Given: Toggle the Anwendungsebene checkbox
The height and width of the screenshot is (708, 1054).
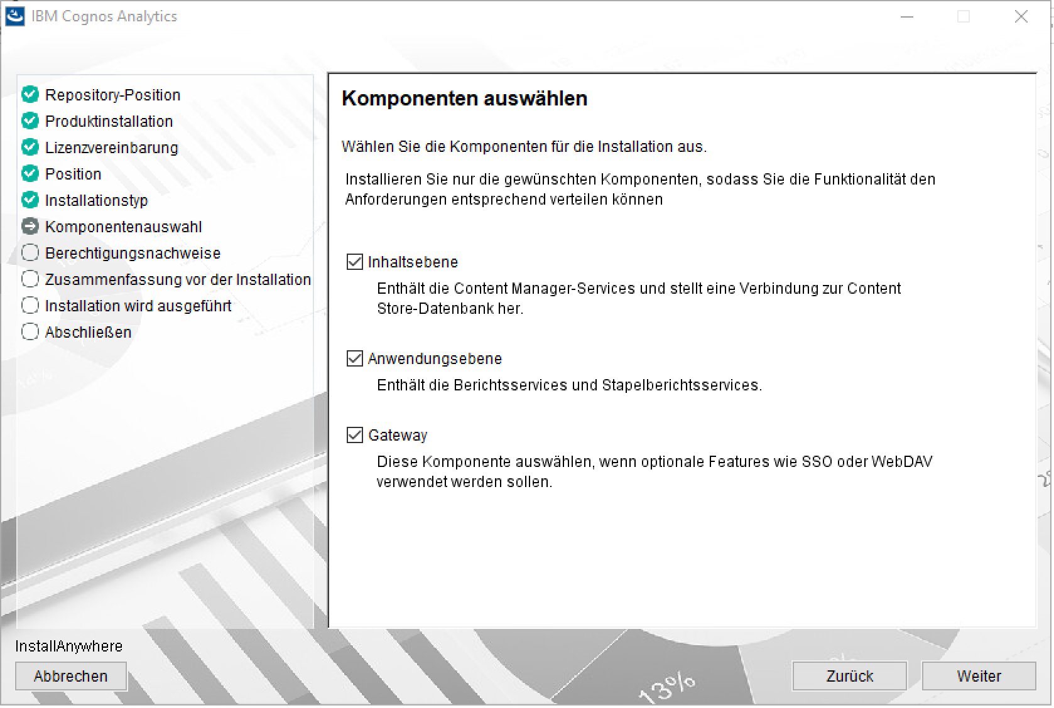Looking at the screenshot, I should pos(355,359).
